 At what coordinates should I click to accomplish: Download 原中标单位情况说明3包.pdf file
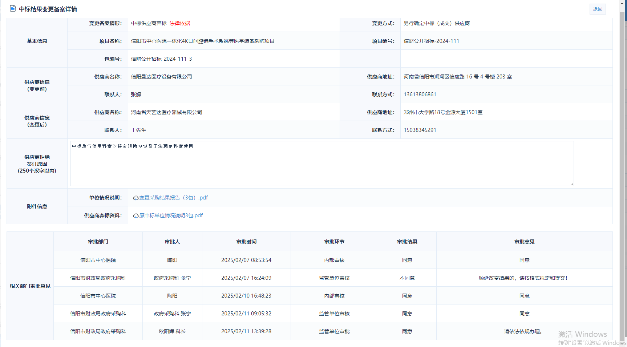[171, 215]
